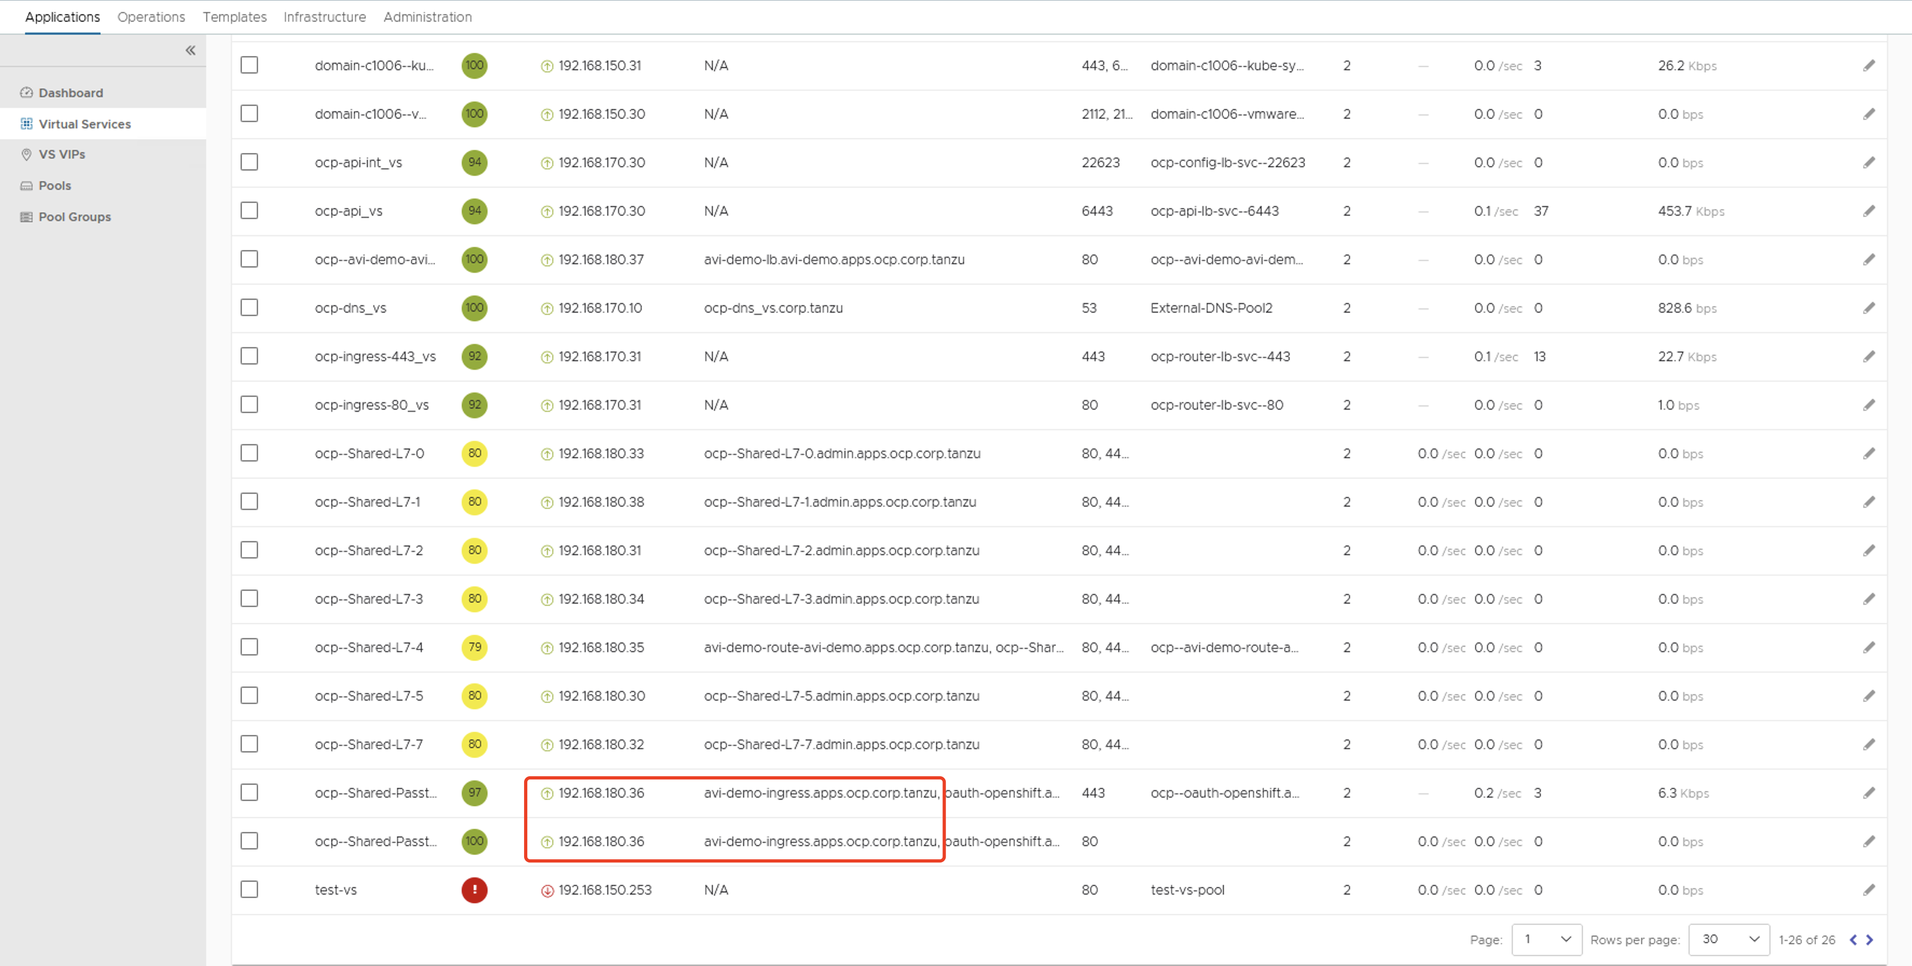Click the Pool Groups sidebar icon

point(27,217)
